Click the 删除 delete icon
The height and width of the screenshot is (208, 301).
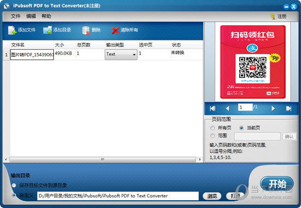click(x=86, y=30)
